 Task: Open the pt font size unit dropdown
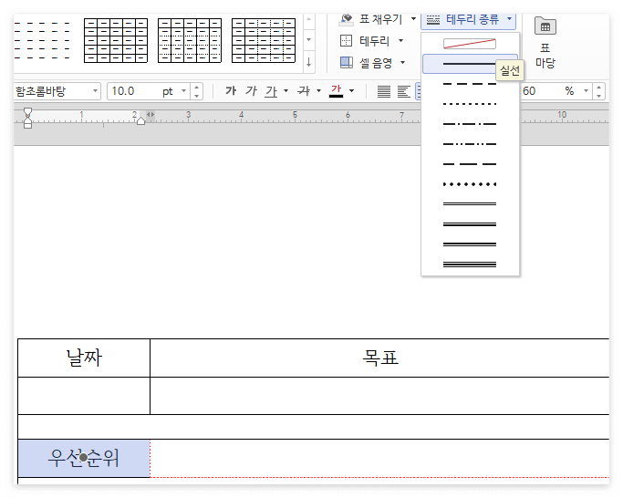pyautogui.click(x=183, y=91)
